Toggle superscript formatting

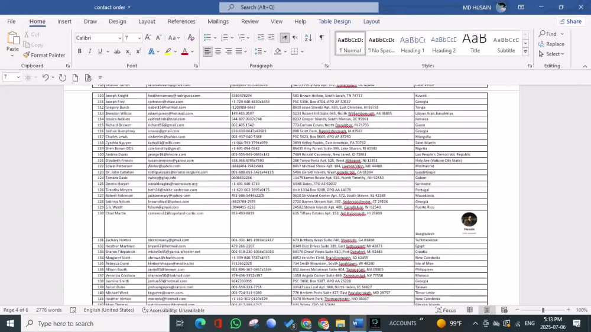pyautogui.click(x=138, y=51)
